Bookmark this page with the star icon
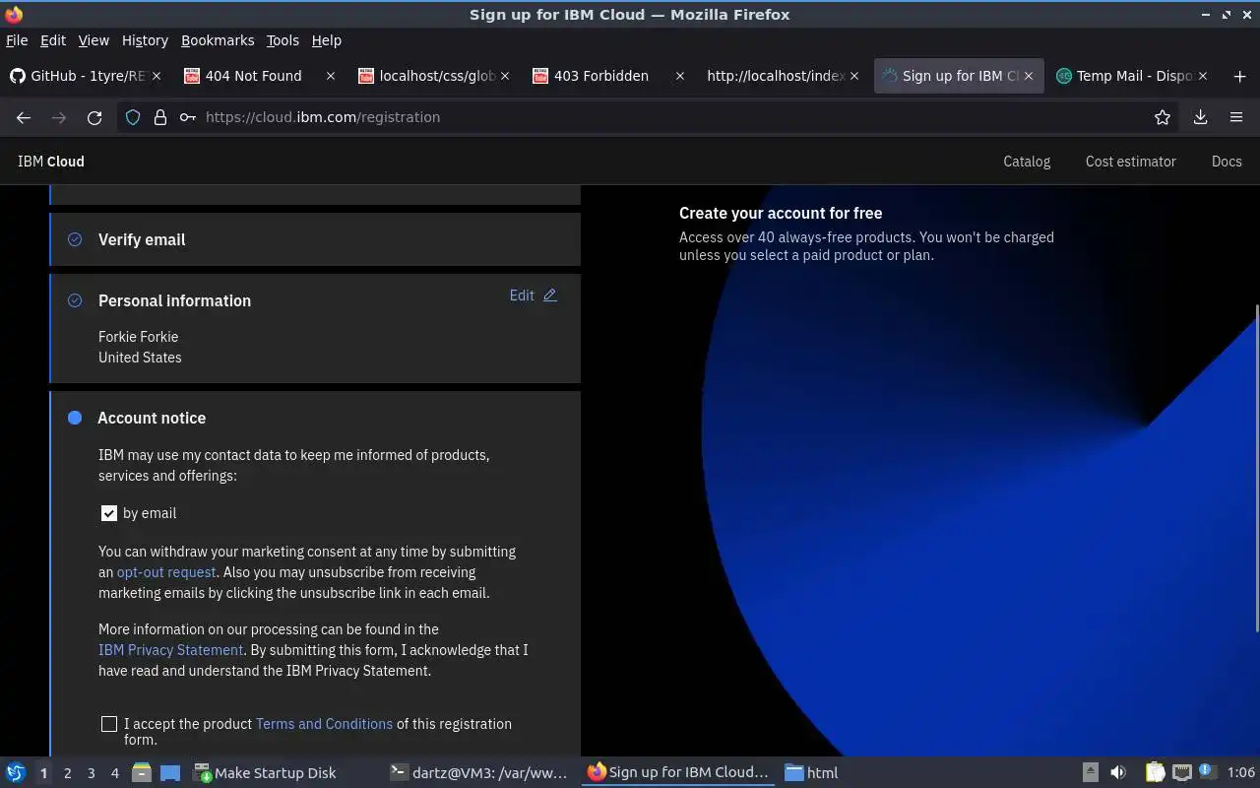Viewport: 1260px width, 788px height. pyautogui.click(x=1163, y=117)
